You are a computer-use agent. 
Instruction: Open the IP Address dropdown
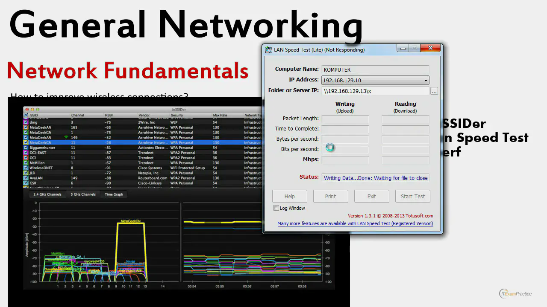pyautogui.click(x=375, y=80)
